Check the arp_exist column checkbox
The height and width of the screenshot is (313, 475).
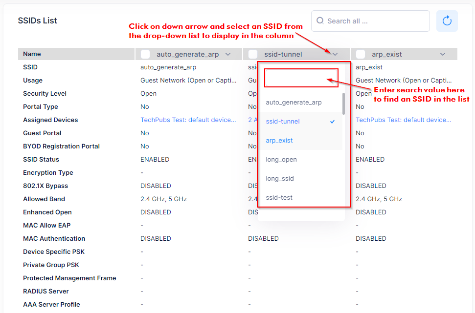pos(361,54)
